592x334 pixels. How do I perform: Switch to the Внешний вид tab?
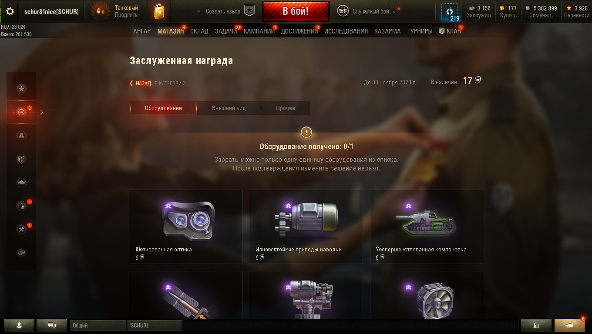[x=229, y=108]
